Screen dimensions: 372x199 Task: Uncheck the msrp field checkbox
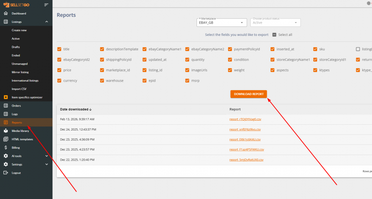(187, 80)
